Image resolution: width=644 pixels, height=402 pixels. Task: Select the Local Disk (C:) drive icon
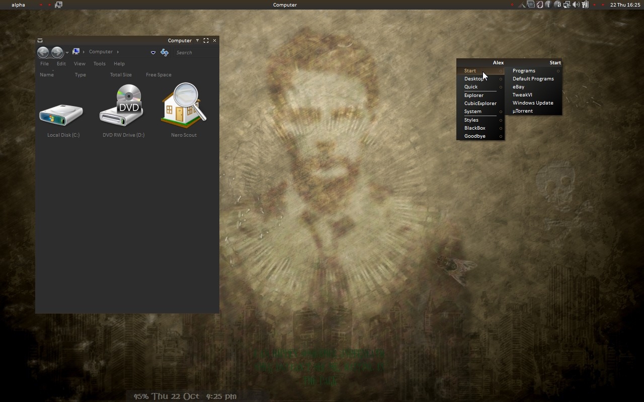pyautogui.click(x=61, y=115)
